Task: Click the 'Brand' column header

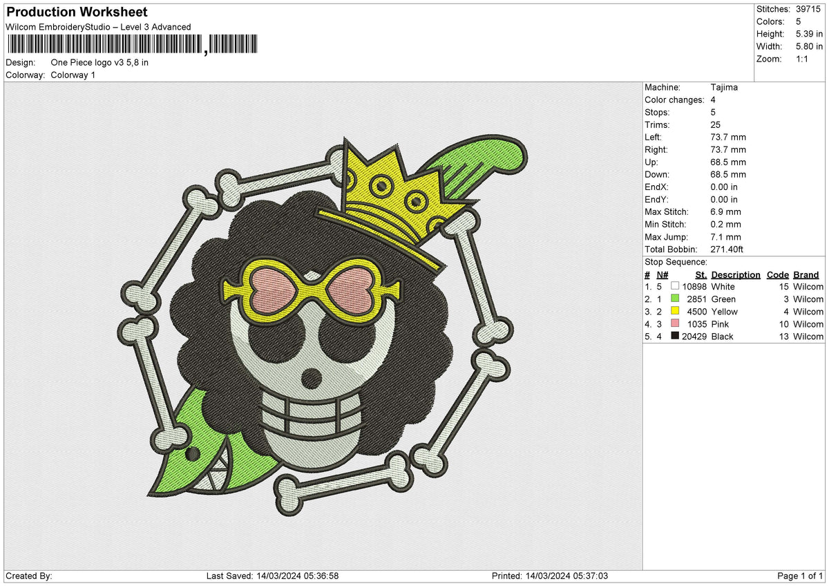Action: point(806,274)
